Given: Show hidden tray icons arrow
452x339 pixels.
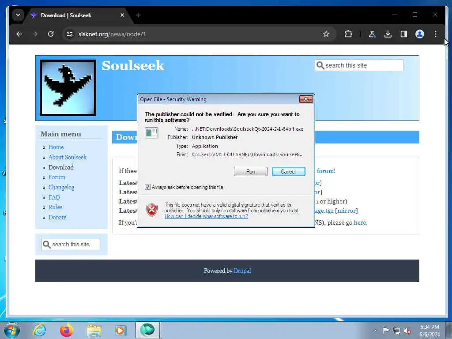Looking at the screenshot, I should pyautogui.click(x=375, y=331).
